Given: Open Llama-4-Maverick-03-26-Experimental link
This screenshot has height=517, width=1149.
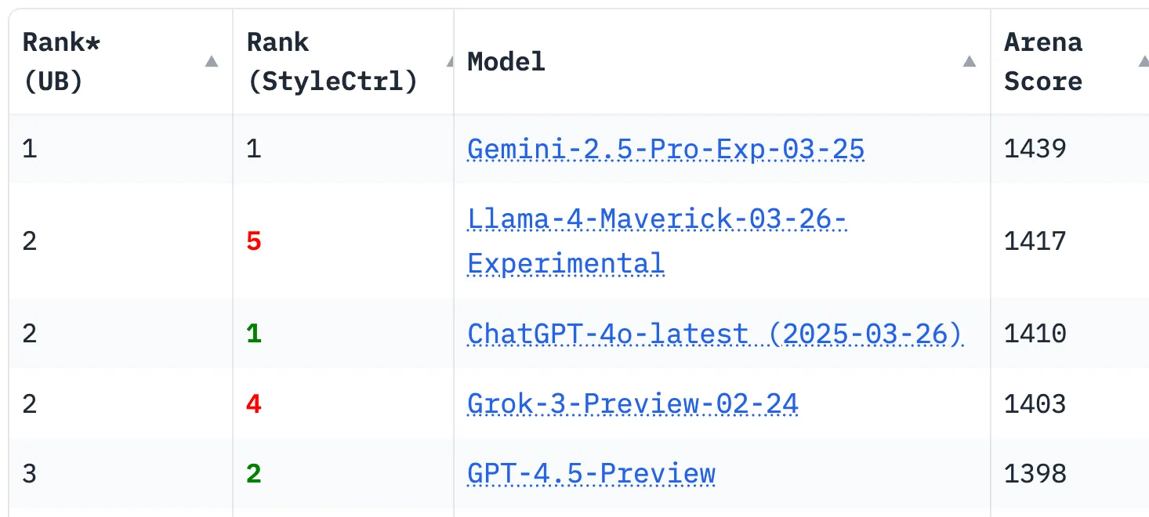Looking at the screenshot, I should click(x=657, y=241).
